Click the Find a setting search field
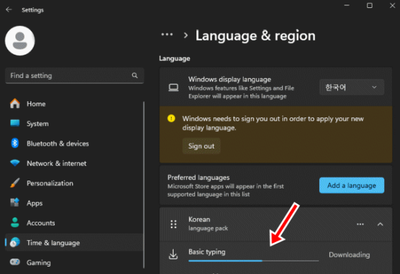 75,75
